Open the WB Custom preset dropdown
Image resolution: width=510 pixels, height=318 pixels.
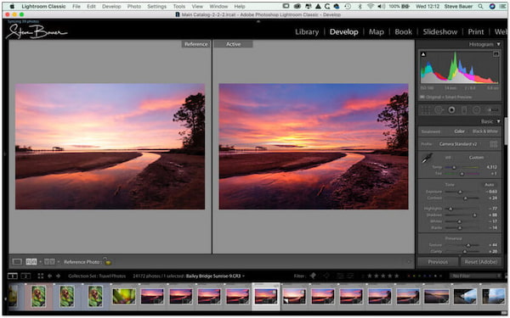[477, 158]
